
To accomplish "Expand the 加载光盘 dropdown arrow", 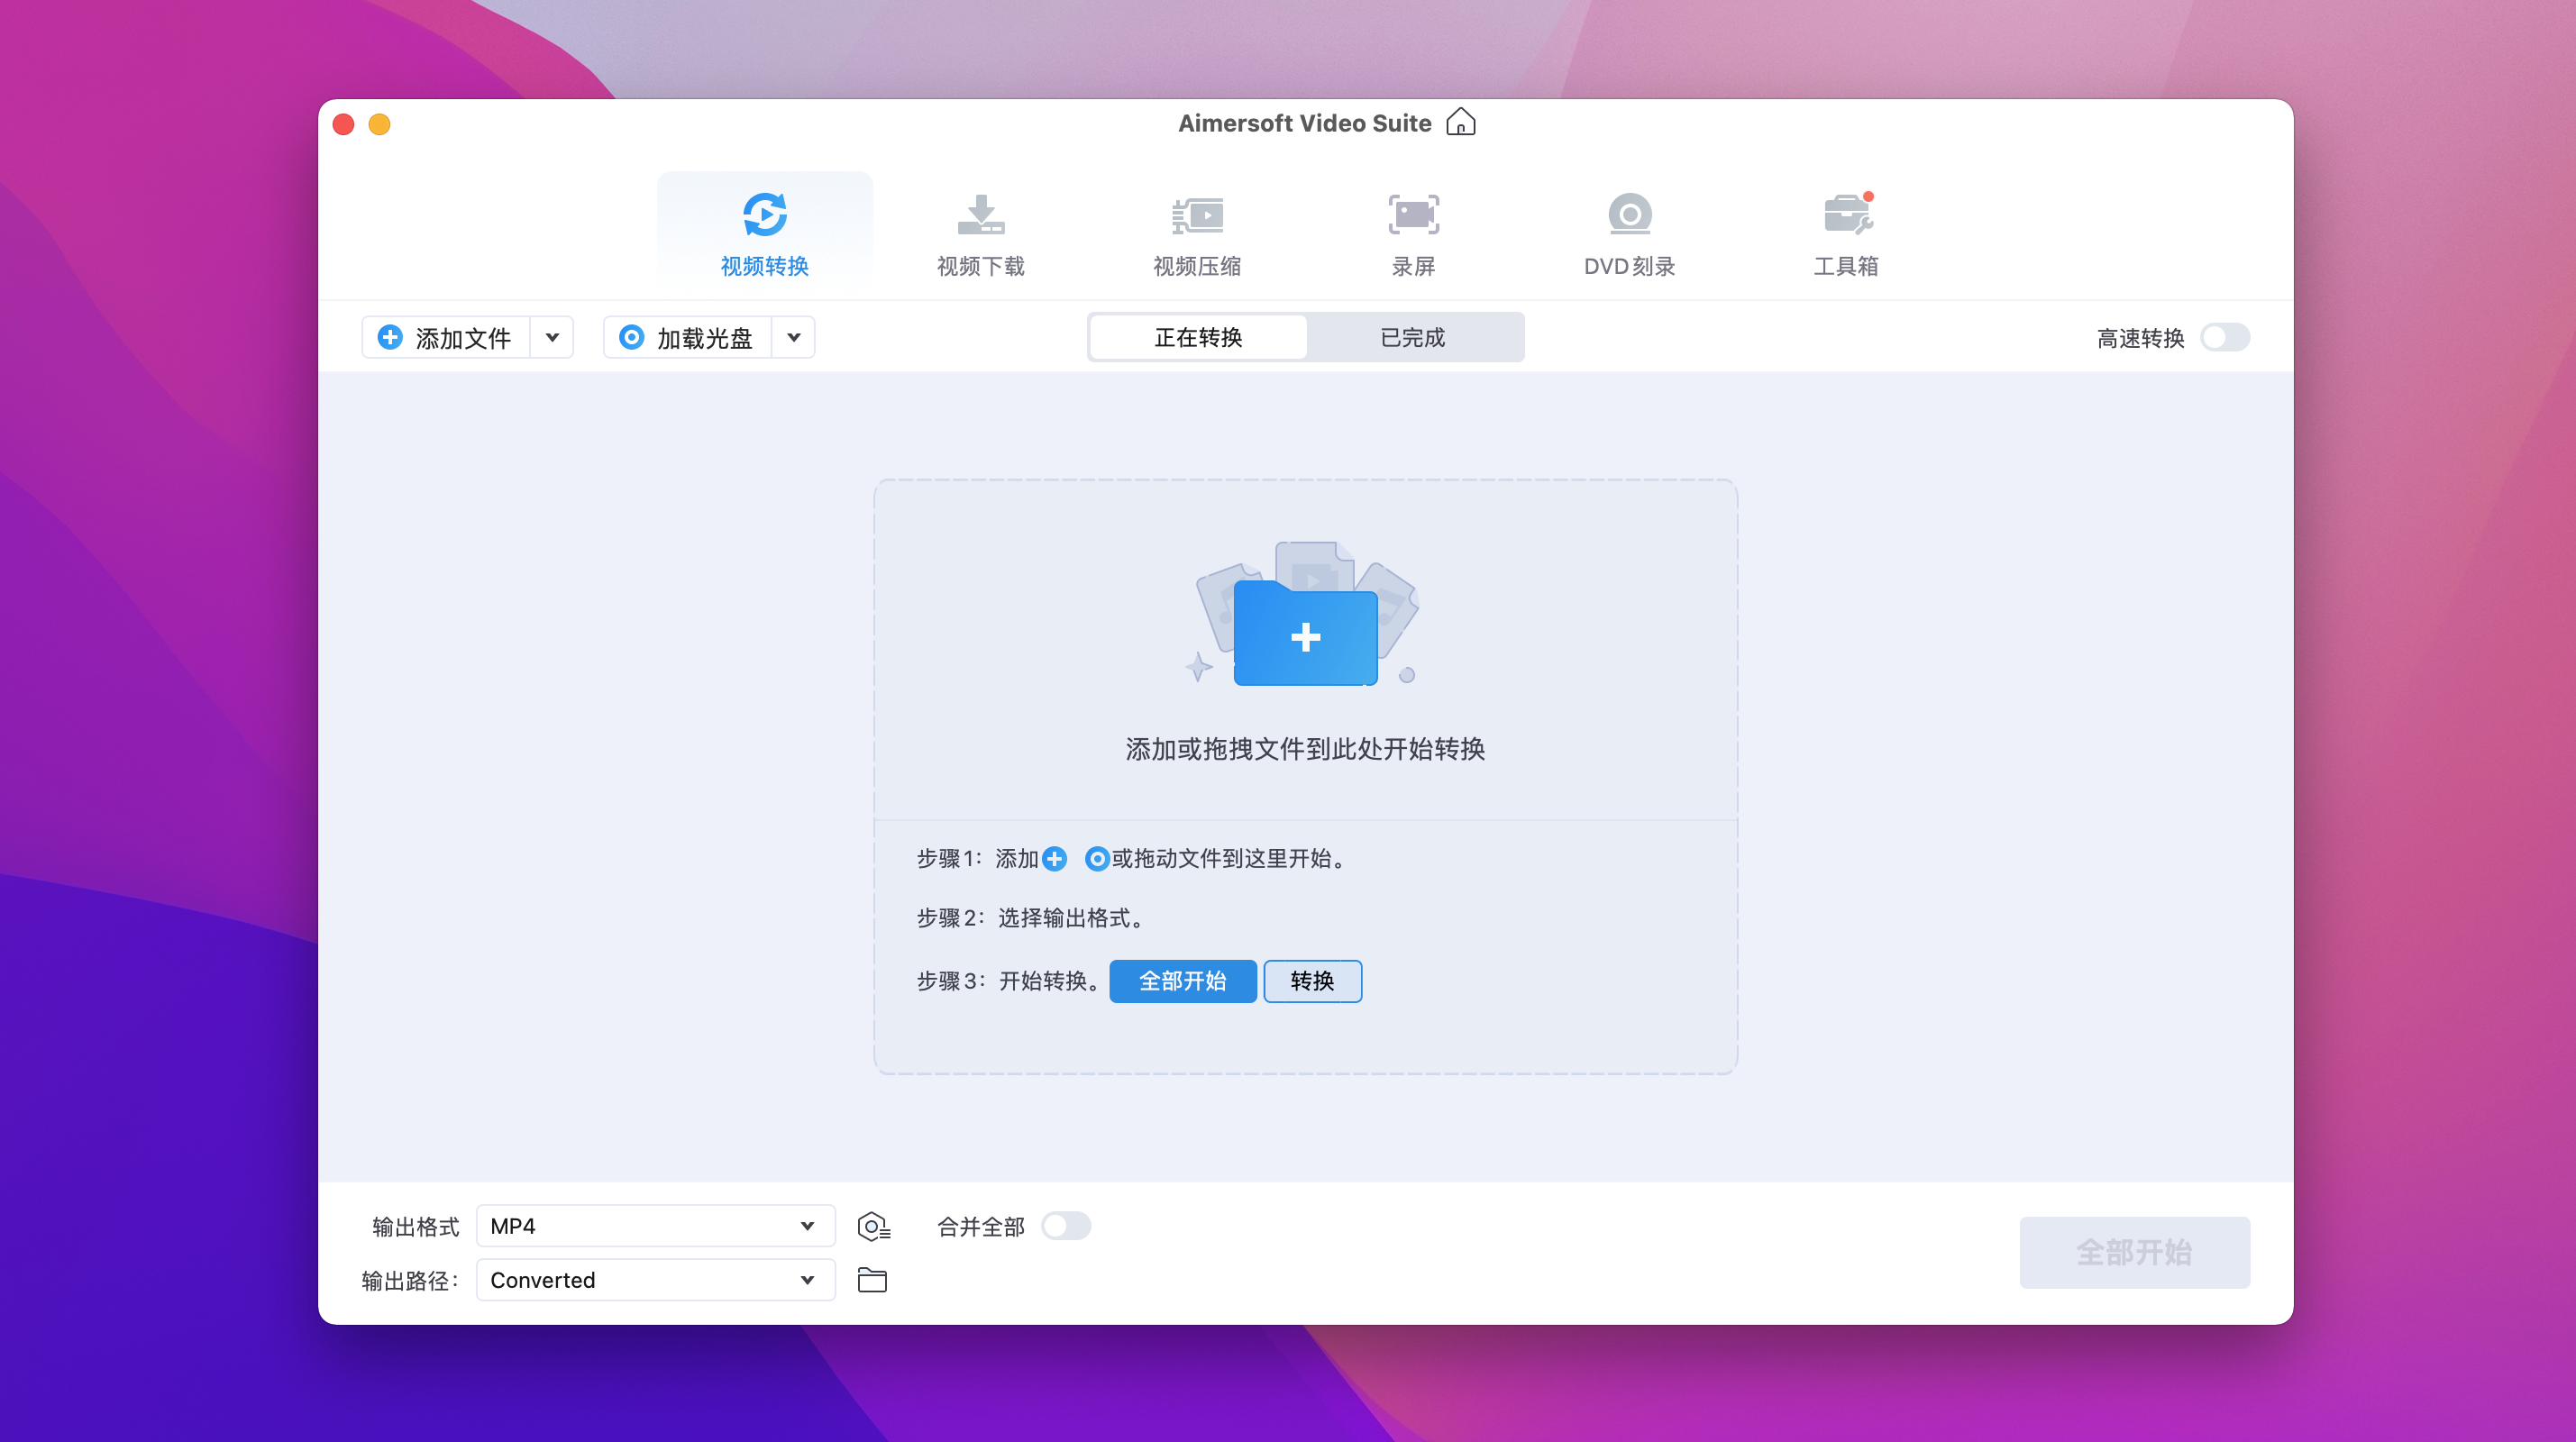I will click(x=794, y=338).
